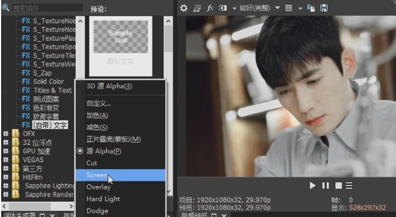Click the plugin list horizontal scrollbar
Screen dimensions: 396x217
pyautogui.click(x=37, y=206)
